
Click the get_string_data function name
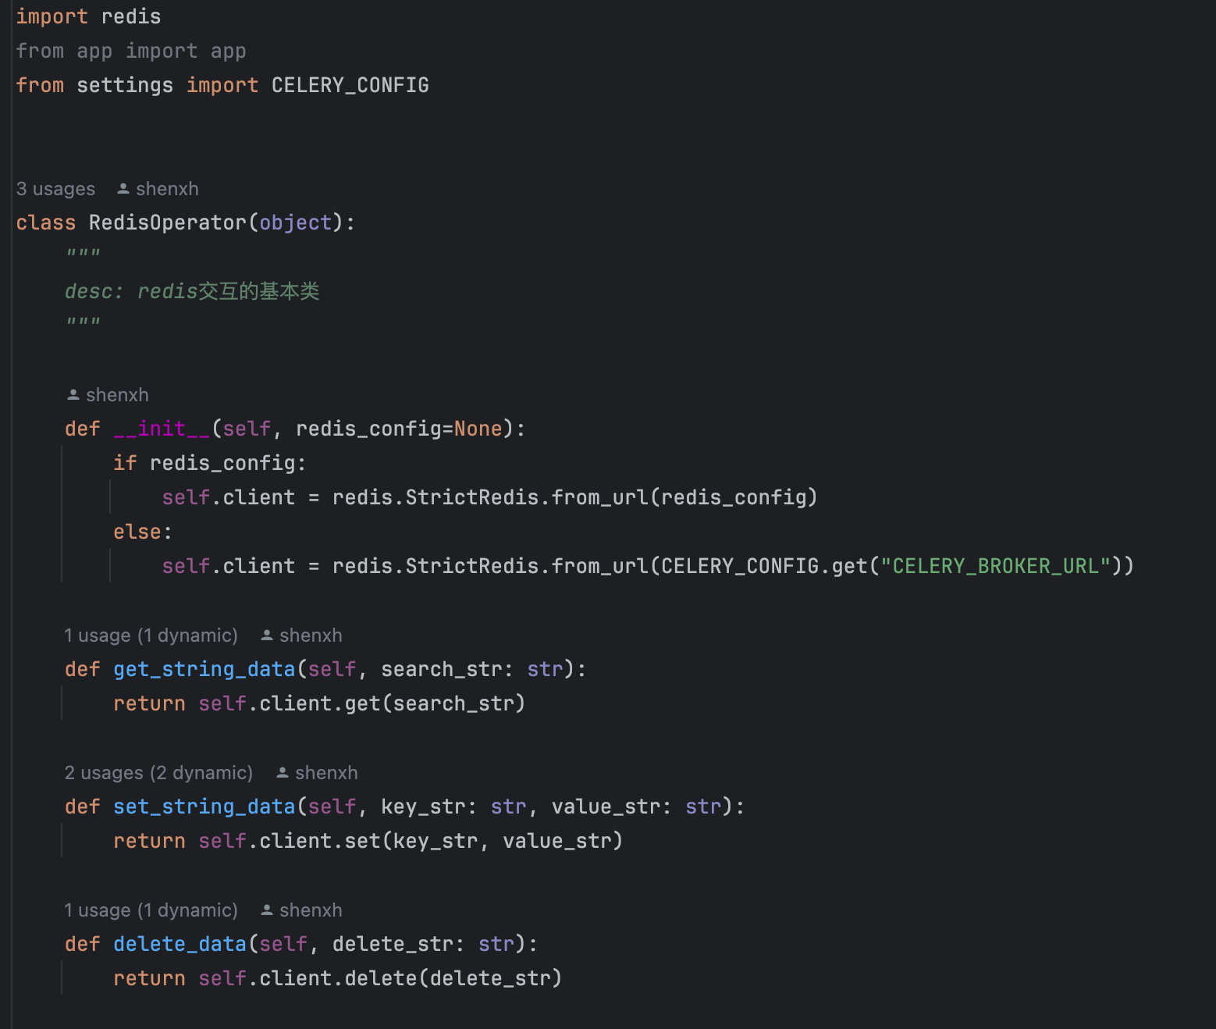pos(204,670)
